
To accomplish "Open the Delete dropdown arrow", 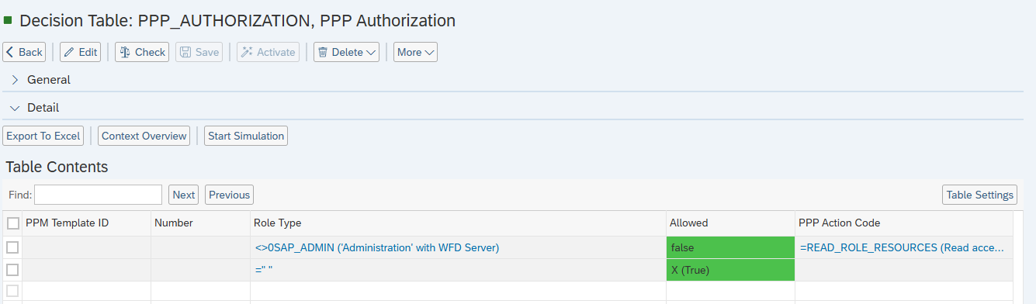I will pyautogui.click(x=371, y=53).
